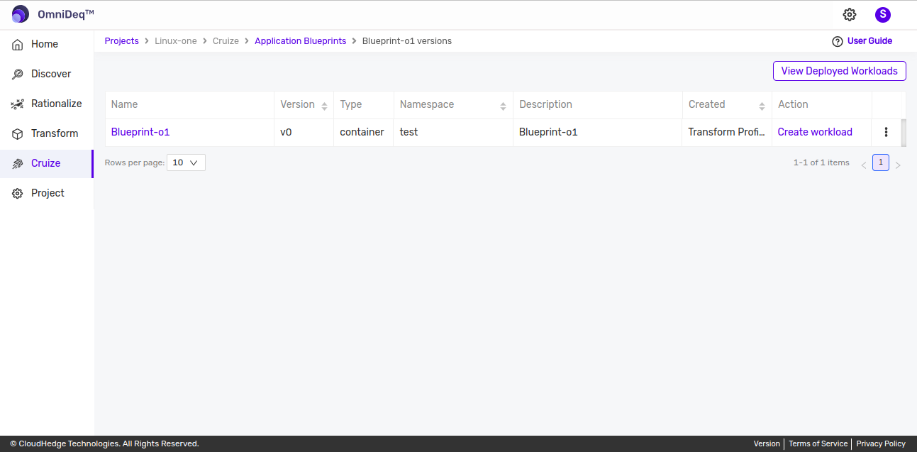Click the OmniDeq logo icon
The width and height of the screenshot is (917, 452).
coord(21,14)
